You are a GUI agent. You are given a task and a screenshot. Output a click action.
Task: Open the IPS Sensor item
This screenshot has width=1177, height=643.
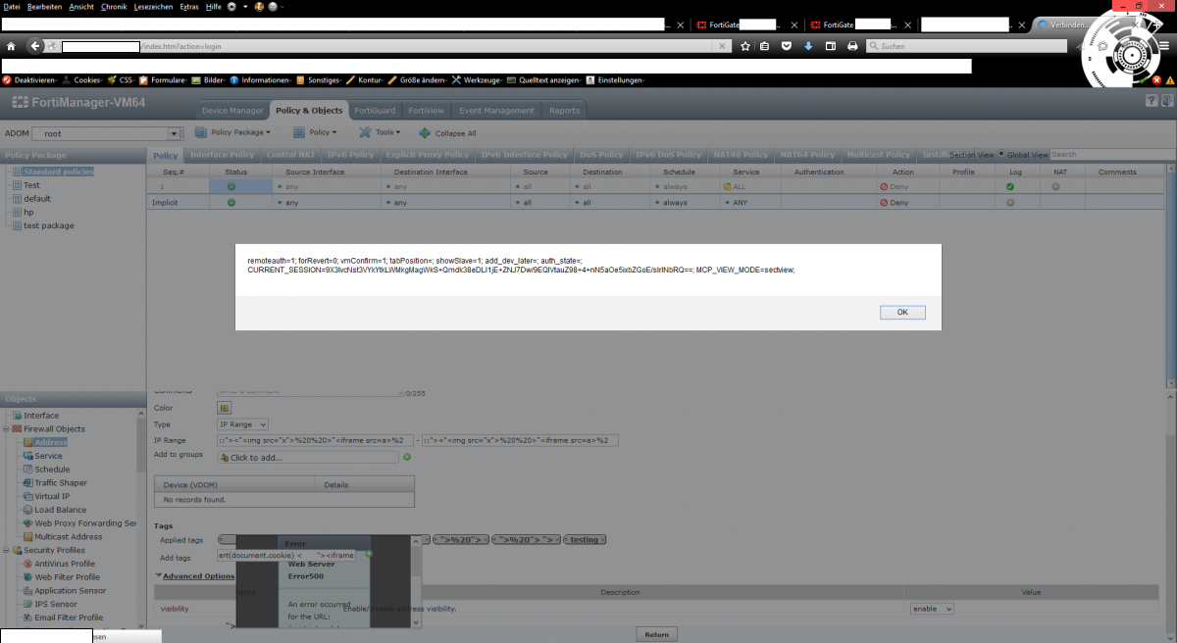click(x=55, y=605)
